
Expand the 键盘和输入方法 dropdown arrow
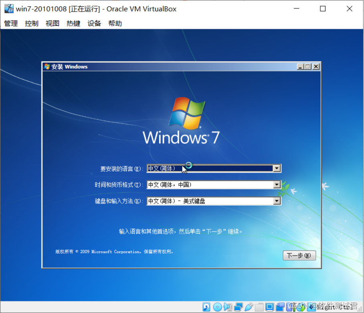click(277, 201)
